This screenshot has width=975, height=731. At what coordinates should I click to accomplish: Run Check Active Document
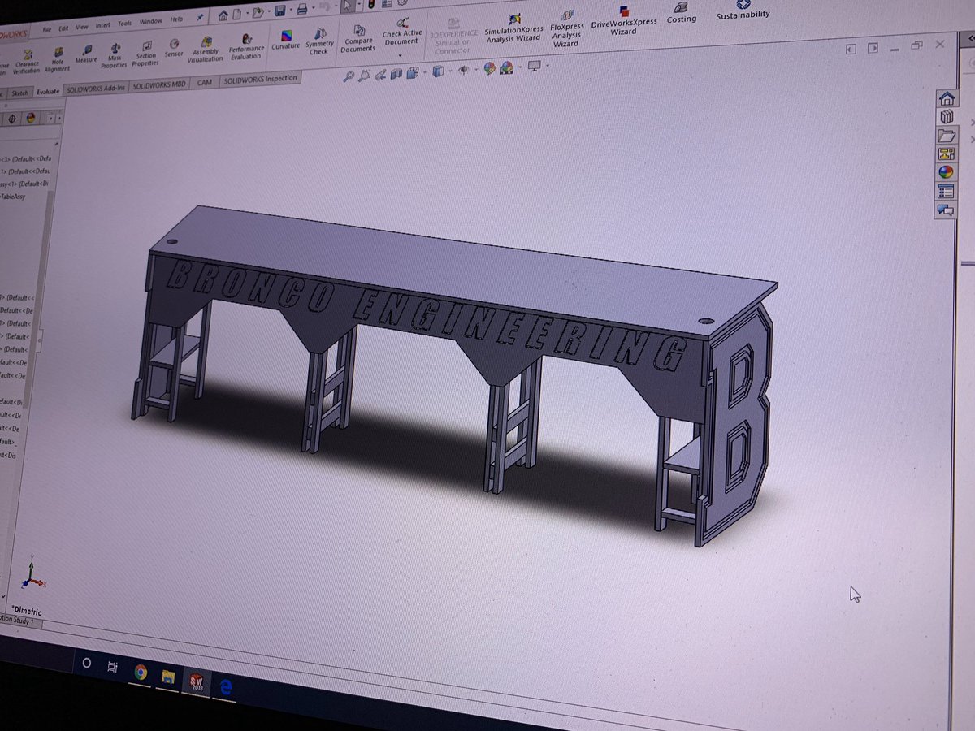[401, 32]
